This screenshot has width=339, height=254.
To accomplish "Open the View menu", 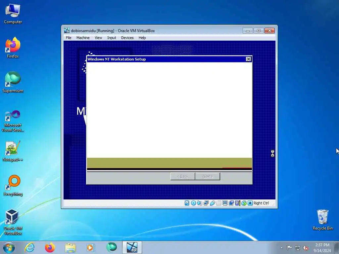I will (x=98, y=38).
